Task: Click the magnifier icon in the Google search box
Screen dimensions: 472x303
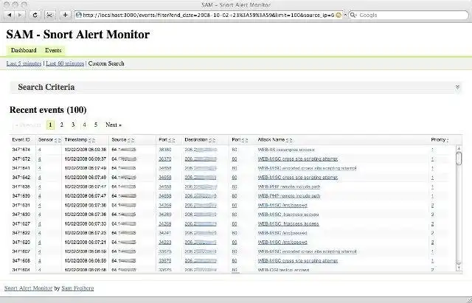Action: click(353, 15)
